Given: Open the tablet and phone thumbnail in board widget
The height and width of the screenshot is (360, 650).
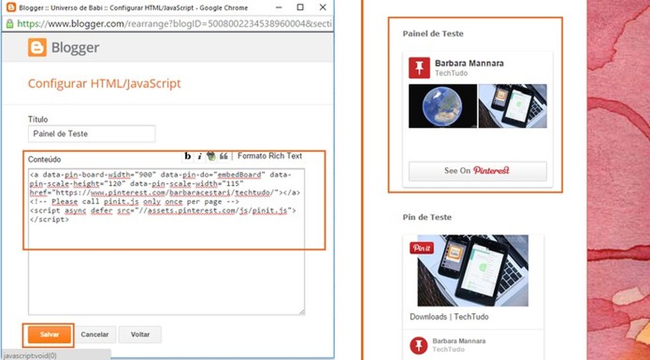Looking at the screenshot, I should click(513, 106).
